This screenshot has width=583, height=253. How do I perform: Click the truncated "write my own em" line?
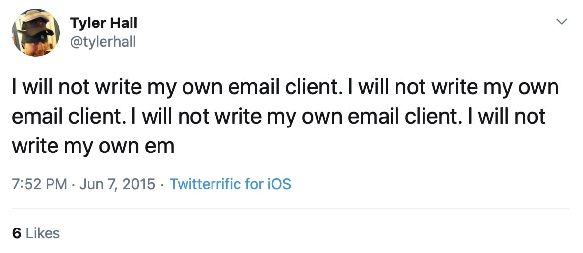click(x=93, y=146)
